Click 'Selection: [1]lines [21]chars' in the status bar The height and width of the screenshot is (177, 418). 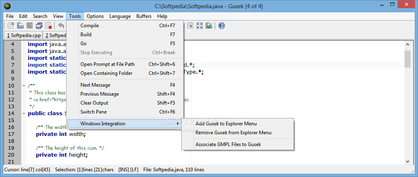pos(84,170)
